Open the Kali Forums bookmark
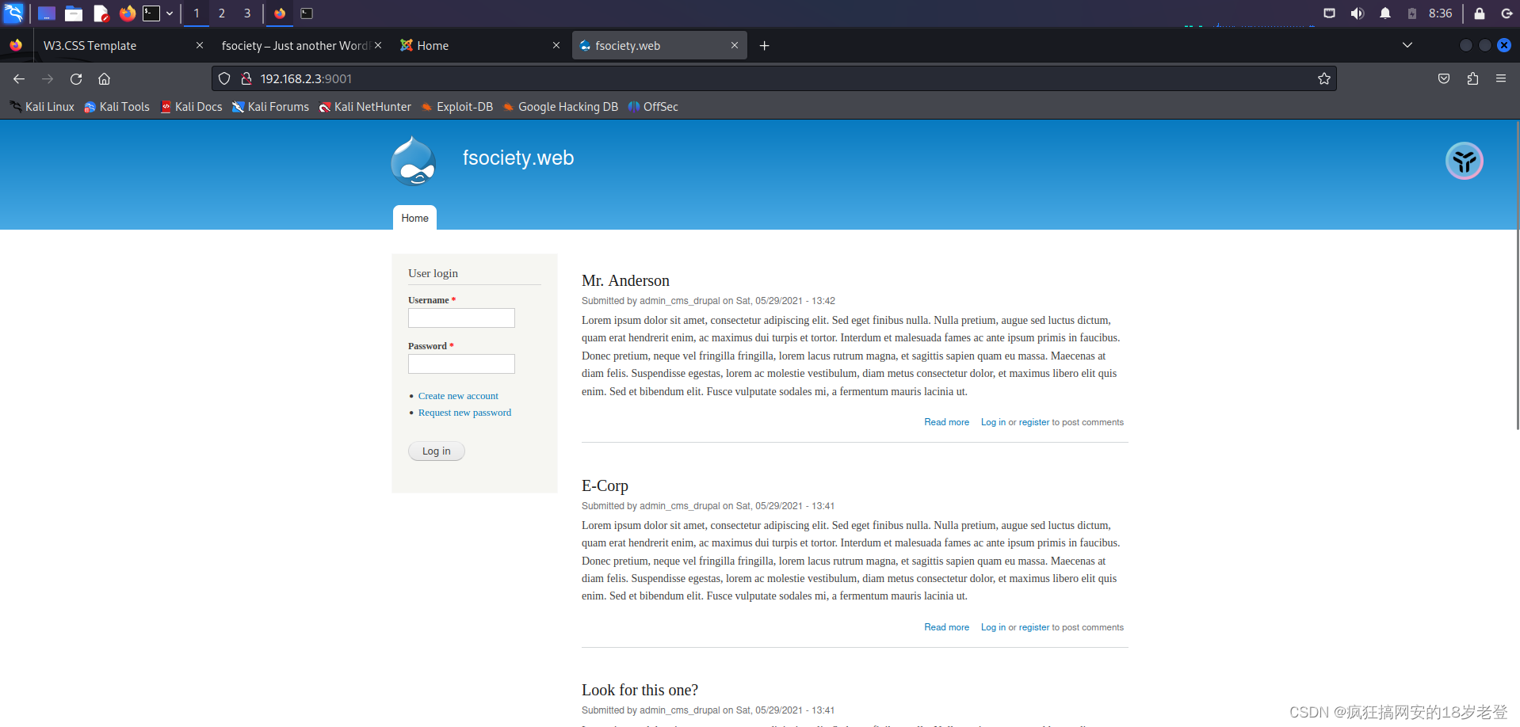Screen dimensions: 1520x727 point(270,107)
